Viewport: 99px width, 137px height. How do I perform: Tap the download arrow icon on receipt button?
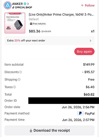[x=31, y=130]
